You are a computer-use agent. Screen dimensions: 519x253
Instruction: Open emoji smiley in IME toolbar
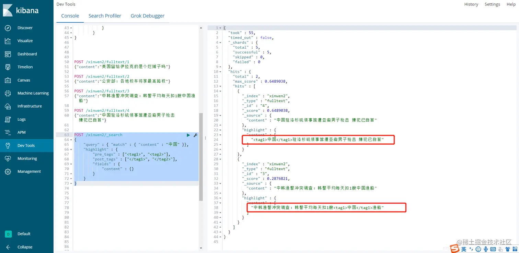coord(478,249)
